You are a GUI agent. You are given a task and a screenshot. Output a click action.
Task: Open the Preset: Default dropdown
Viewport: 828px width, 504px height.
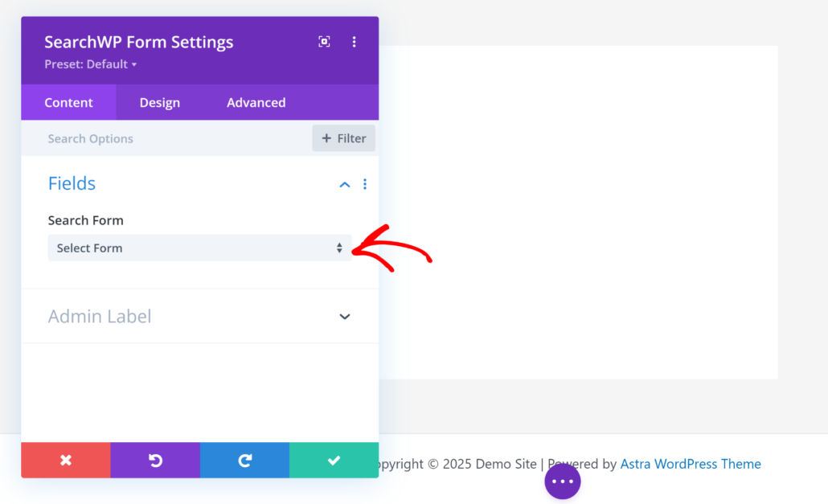tap(90, 64)
